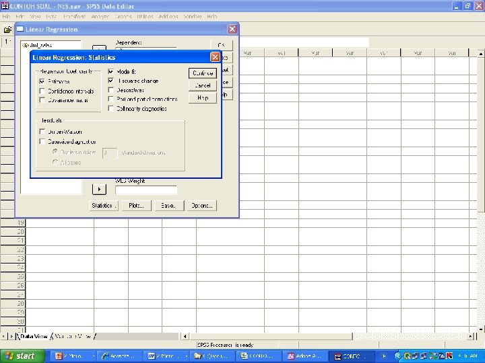Open the File menu
The height and width of the screenshot is (363, 485).
tap(6, 16)
